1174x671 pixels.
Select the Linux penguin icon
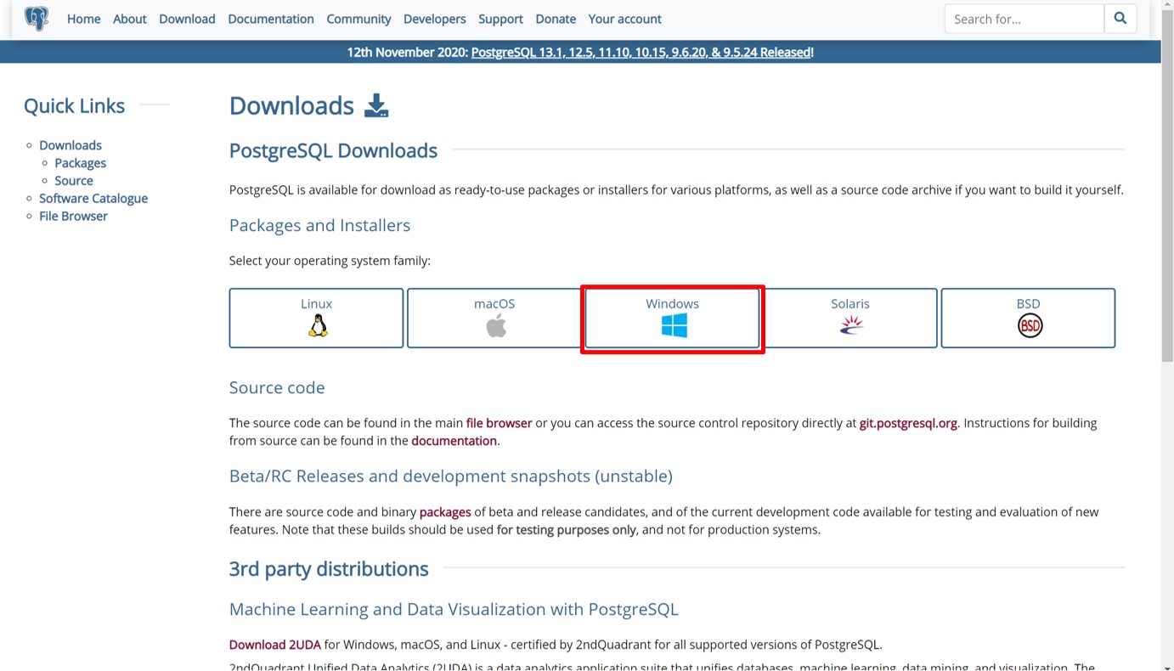pos(318,326)
